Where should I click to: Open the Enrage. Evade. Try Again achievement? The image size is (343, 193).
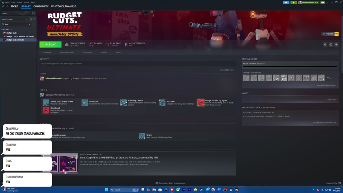[x=201, y=103]
